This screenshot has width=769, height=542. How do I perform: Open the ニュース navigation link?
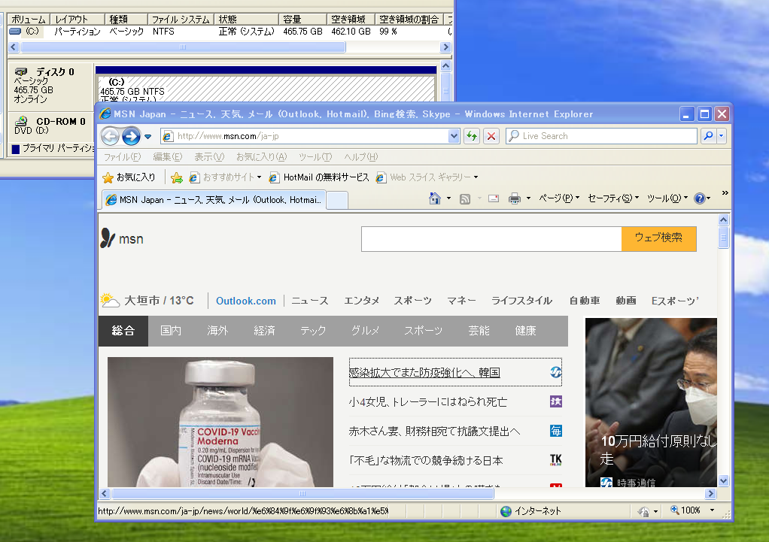click(x=310, y=301)
